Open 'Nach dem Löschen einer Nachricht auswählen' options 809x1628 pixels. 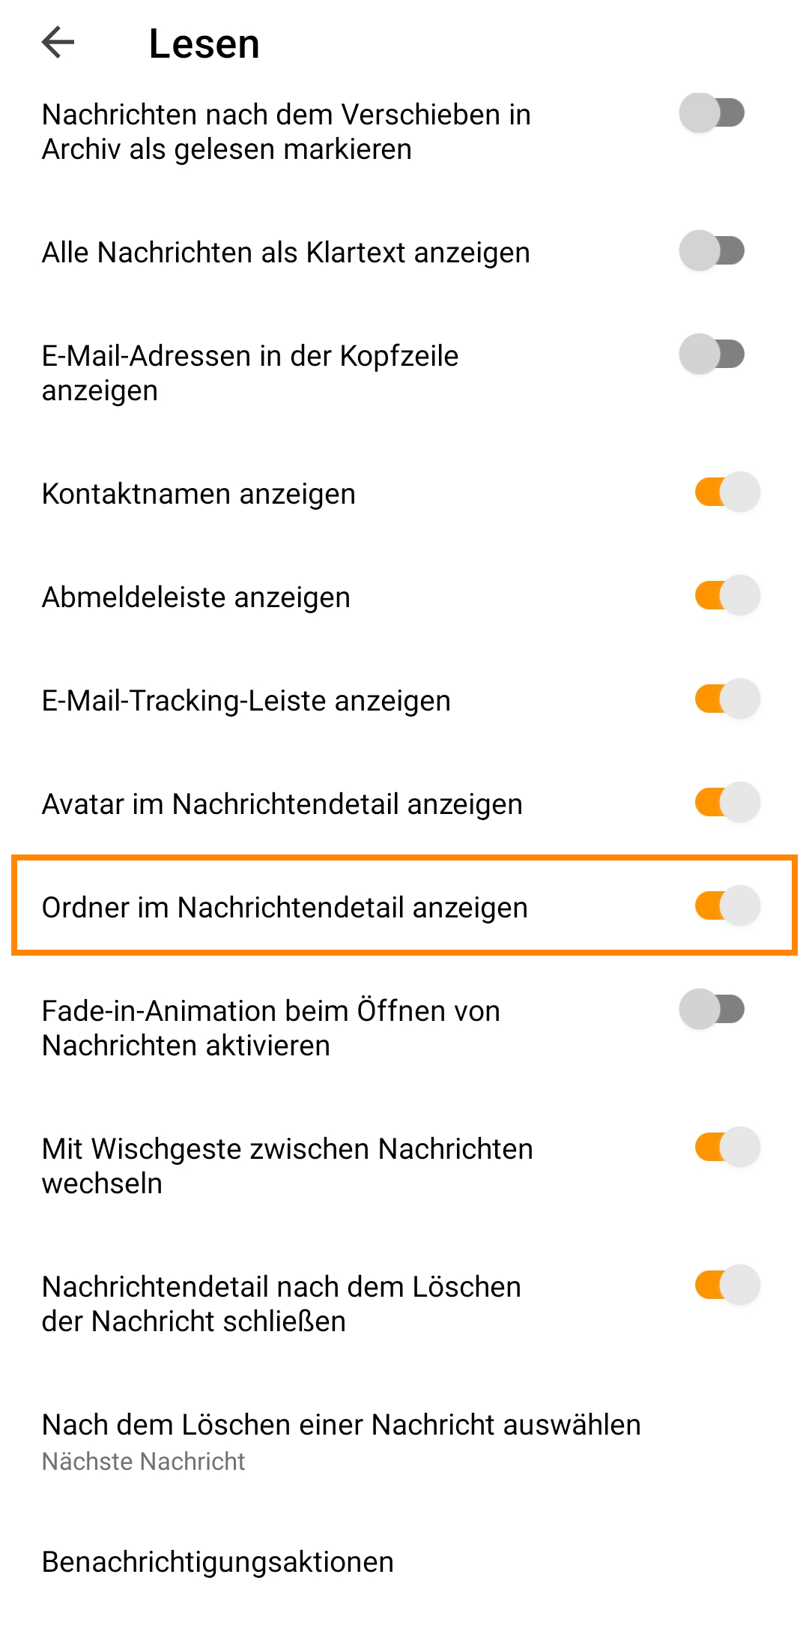[341, 1424]
